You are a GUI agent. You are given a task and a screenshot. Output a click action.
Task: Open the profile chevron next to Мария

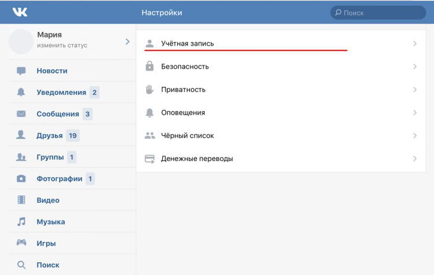tap(127, 42)
